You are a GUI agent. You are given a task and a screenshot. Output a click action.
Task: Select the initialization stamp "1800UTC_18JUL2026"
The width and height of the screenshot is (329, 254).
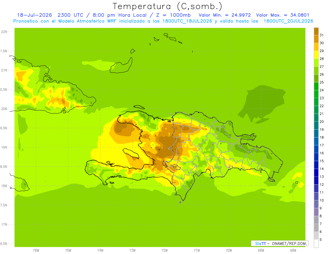(x=187, y=21)
